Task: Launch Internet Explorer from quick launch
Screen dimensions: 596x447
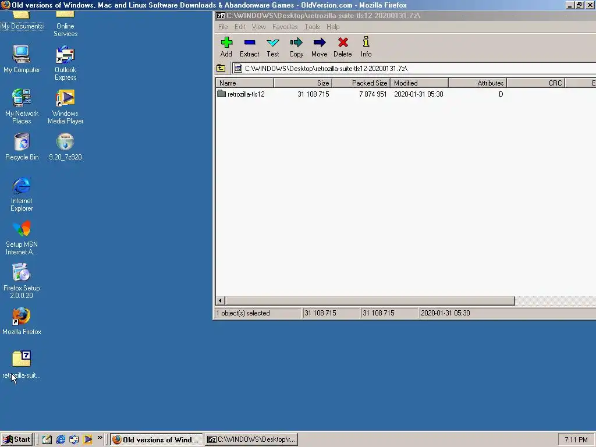Action: point(61,439)
